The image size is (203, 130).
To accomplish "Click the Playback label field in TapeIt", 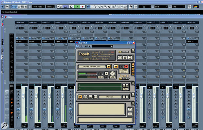I will click(x=110, y=97).
